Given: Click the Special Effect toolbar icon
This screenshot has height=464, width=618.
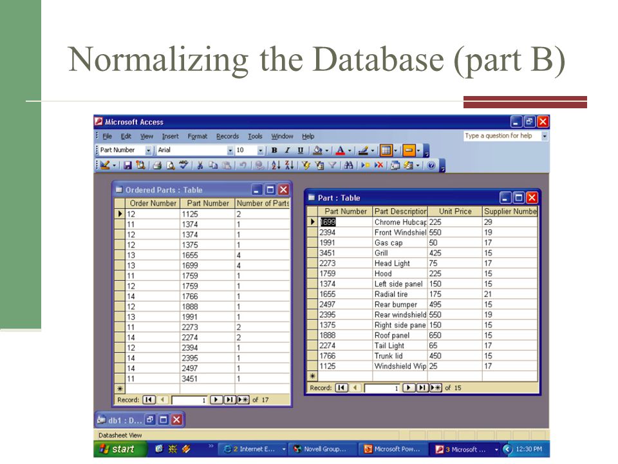Looking at the screenshot, I should tap(409, 150).
